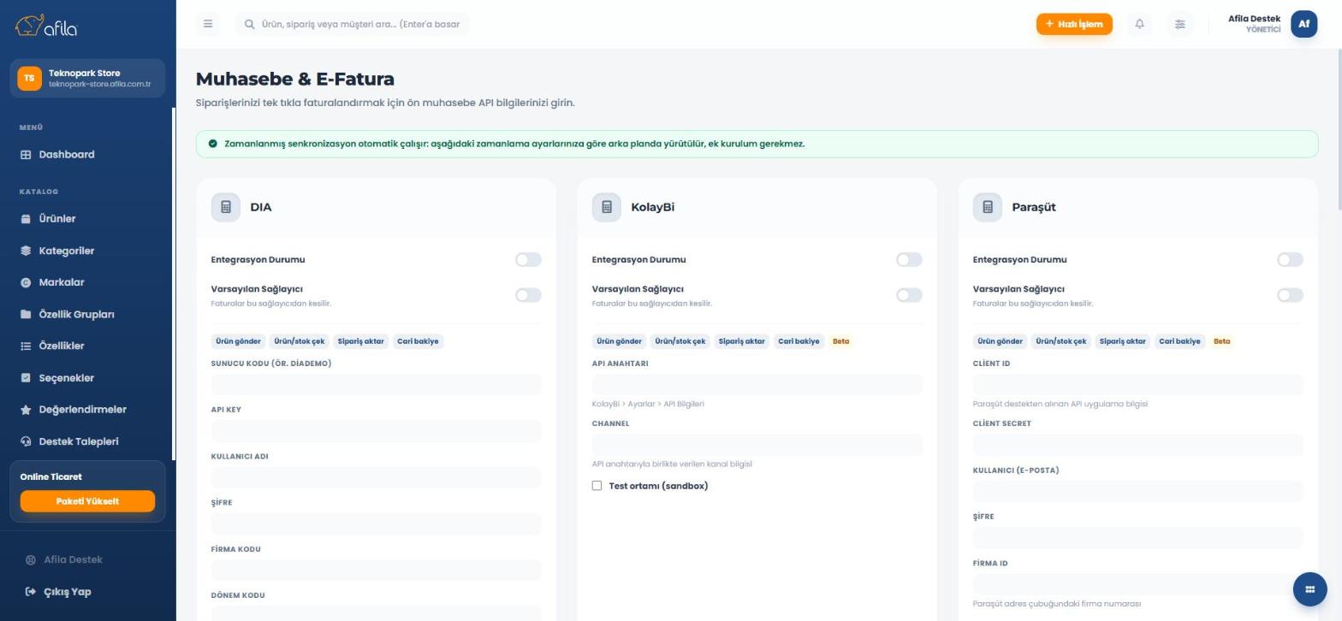Screen dimensions: 1342x621
Task: Click the Hızlı İşlem button
Action: 1074,24
